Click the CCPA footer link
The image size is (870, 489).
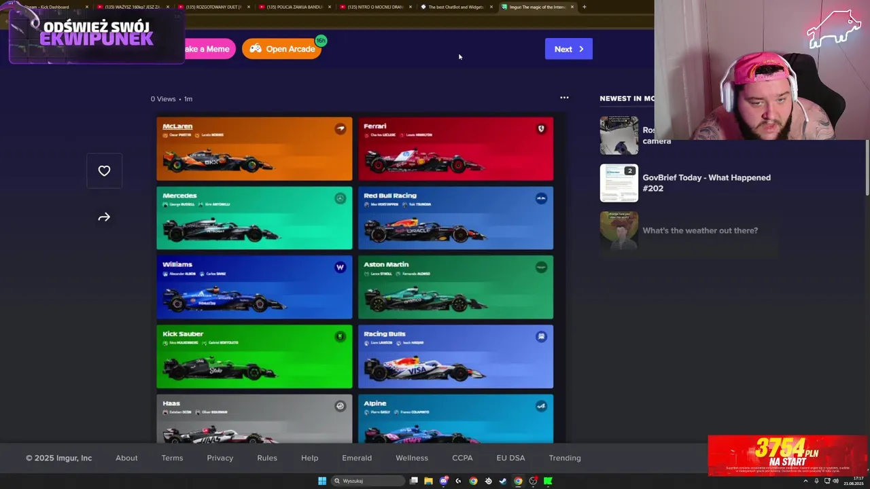462,458
